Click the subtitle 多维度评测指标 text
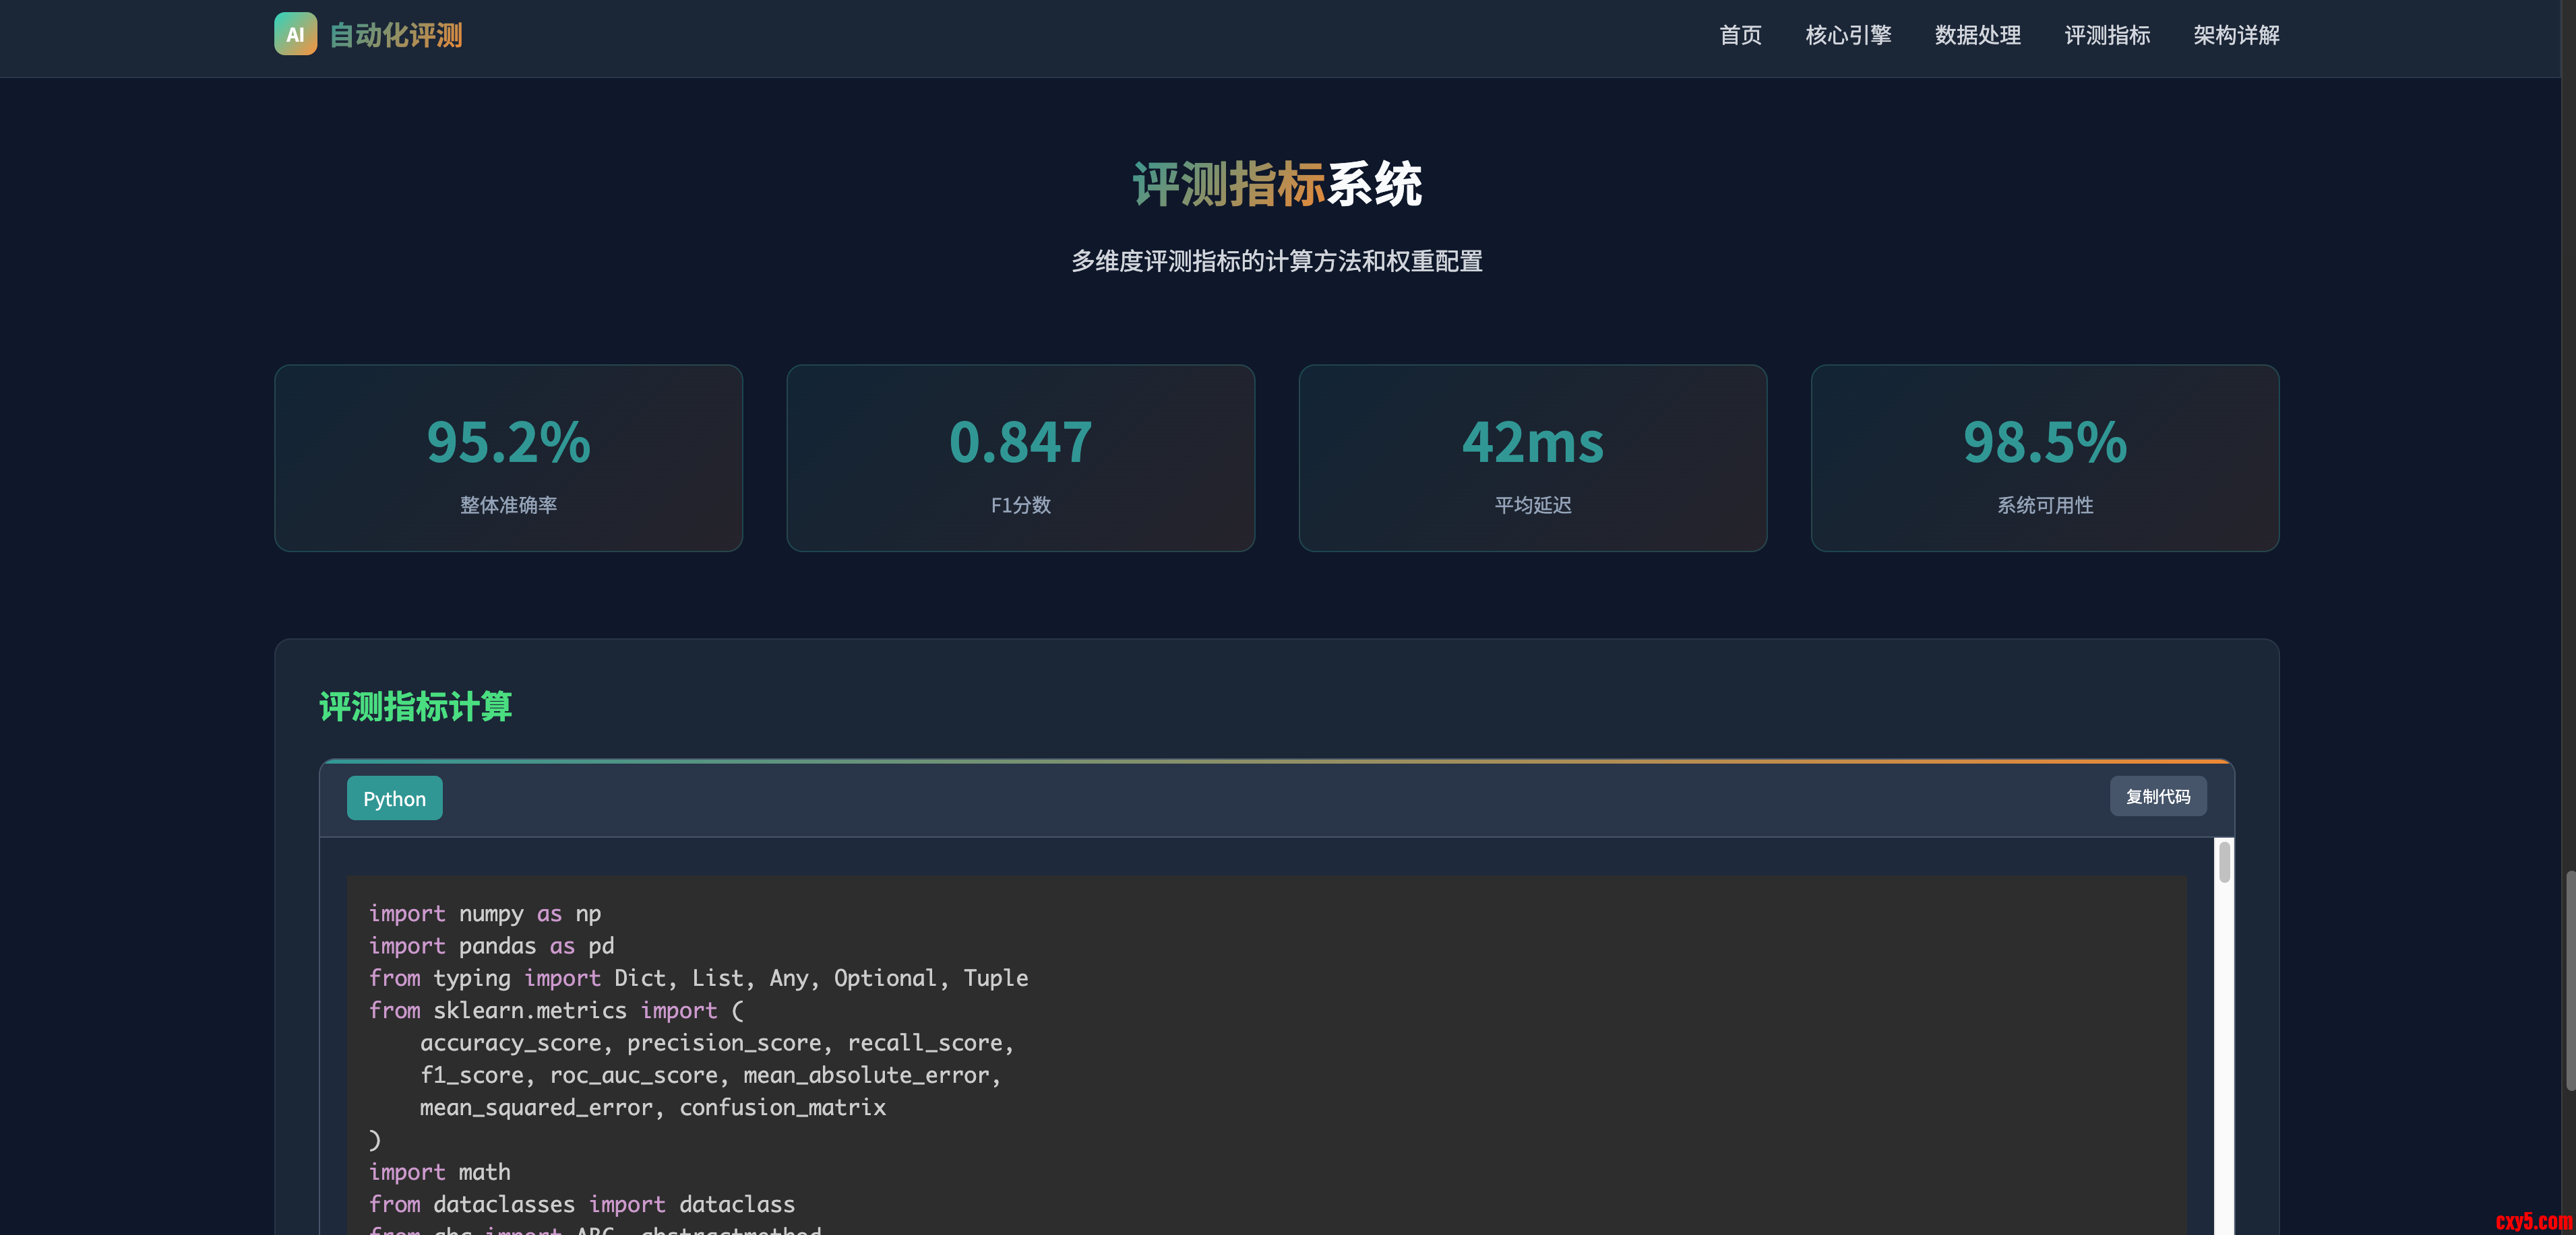 click(x=1277, y=262)
